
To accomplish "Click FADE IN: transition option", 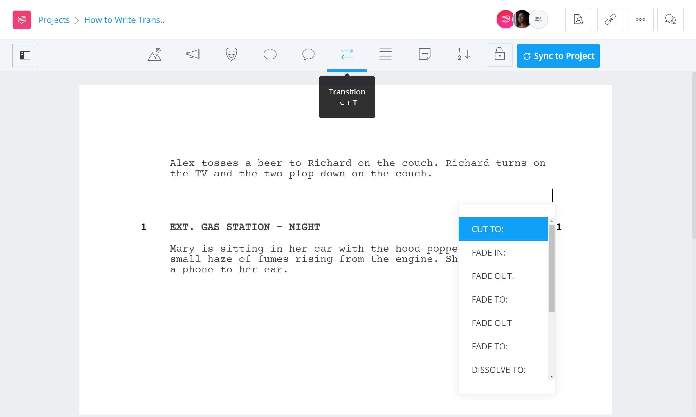I will (488, 252).
